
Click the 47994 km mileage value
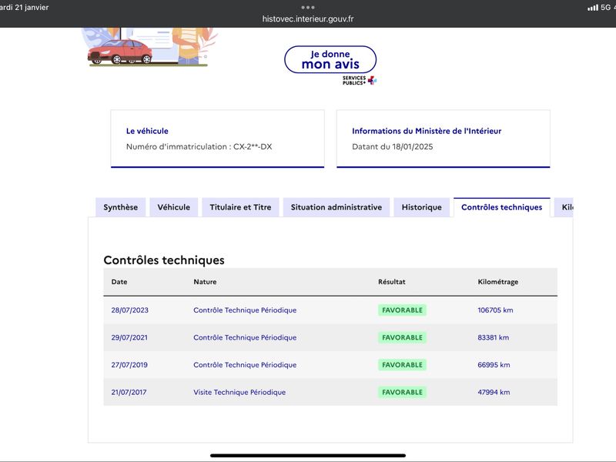(x=494, y=392)
